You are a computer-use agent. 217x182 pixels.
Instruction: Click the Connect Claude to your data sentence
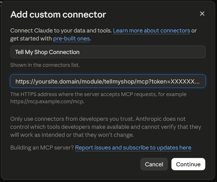pos(61,31)
